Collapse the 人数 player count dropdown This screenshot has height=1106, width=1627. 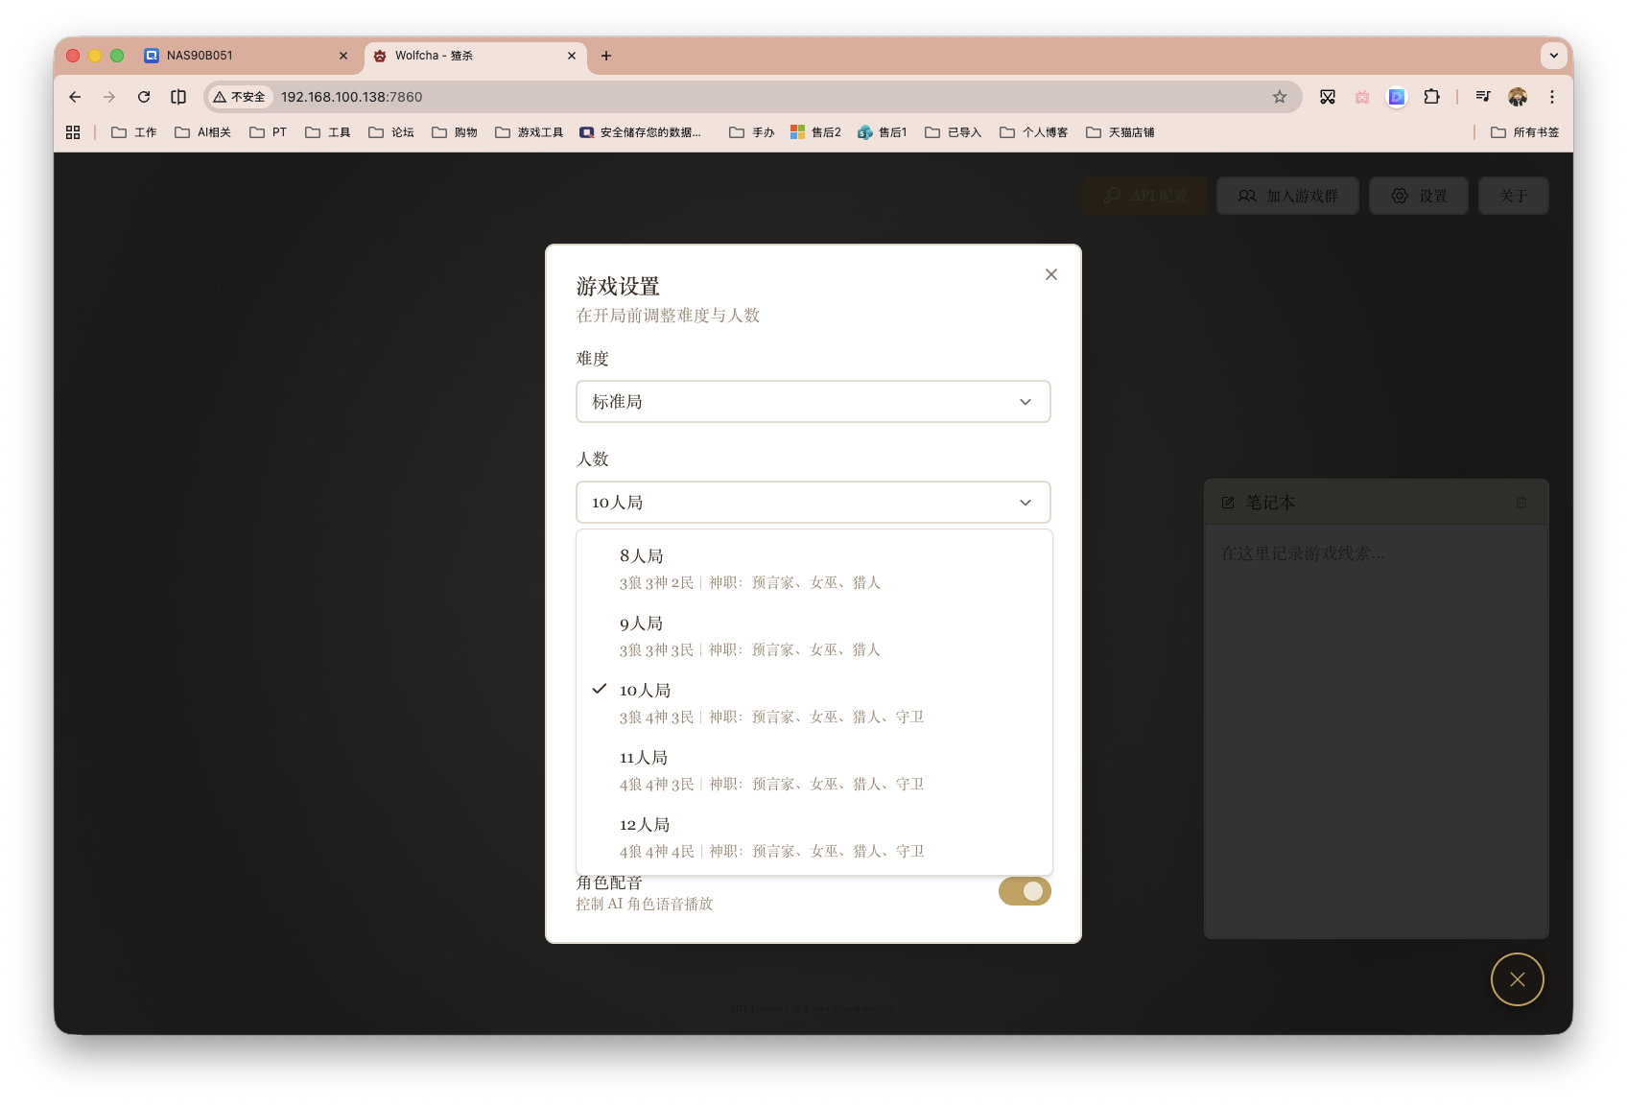tap(813, 502)
